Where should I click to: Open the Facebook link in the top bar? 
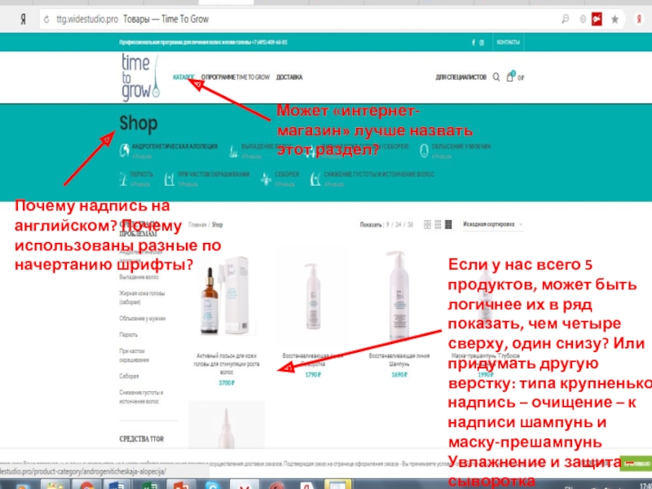click(x=474, y=42)
